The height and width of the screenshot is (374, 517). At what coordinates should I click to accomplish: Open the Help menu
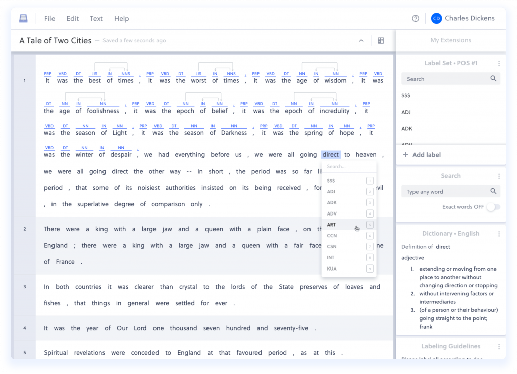[122, 19]
